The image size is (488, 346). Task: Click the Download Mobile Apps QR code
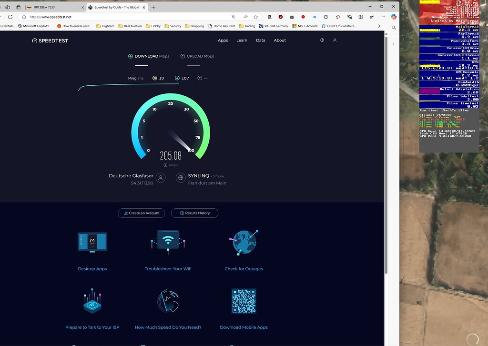click(x=244, y=301)
